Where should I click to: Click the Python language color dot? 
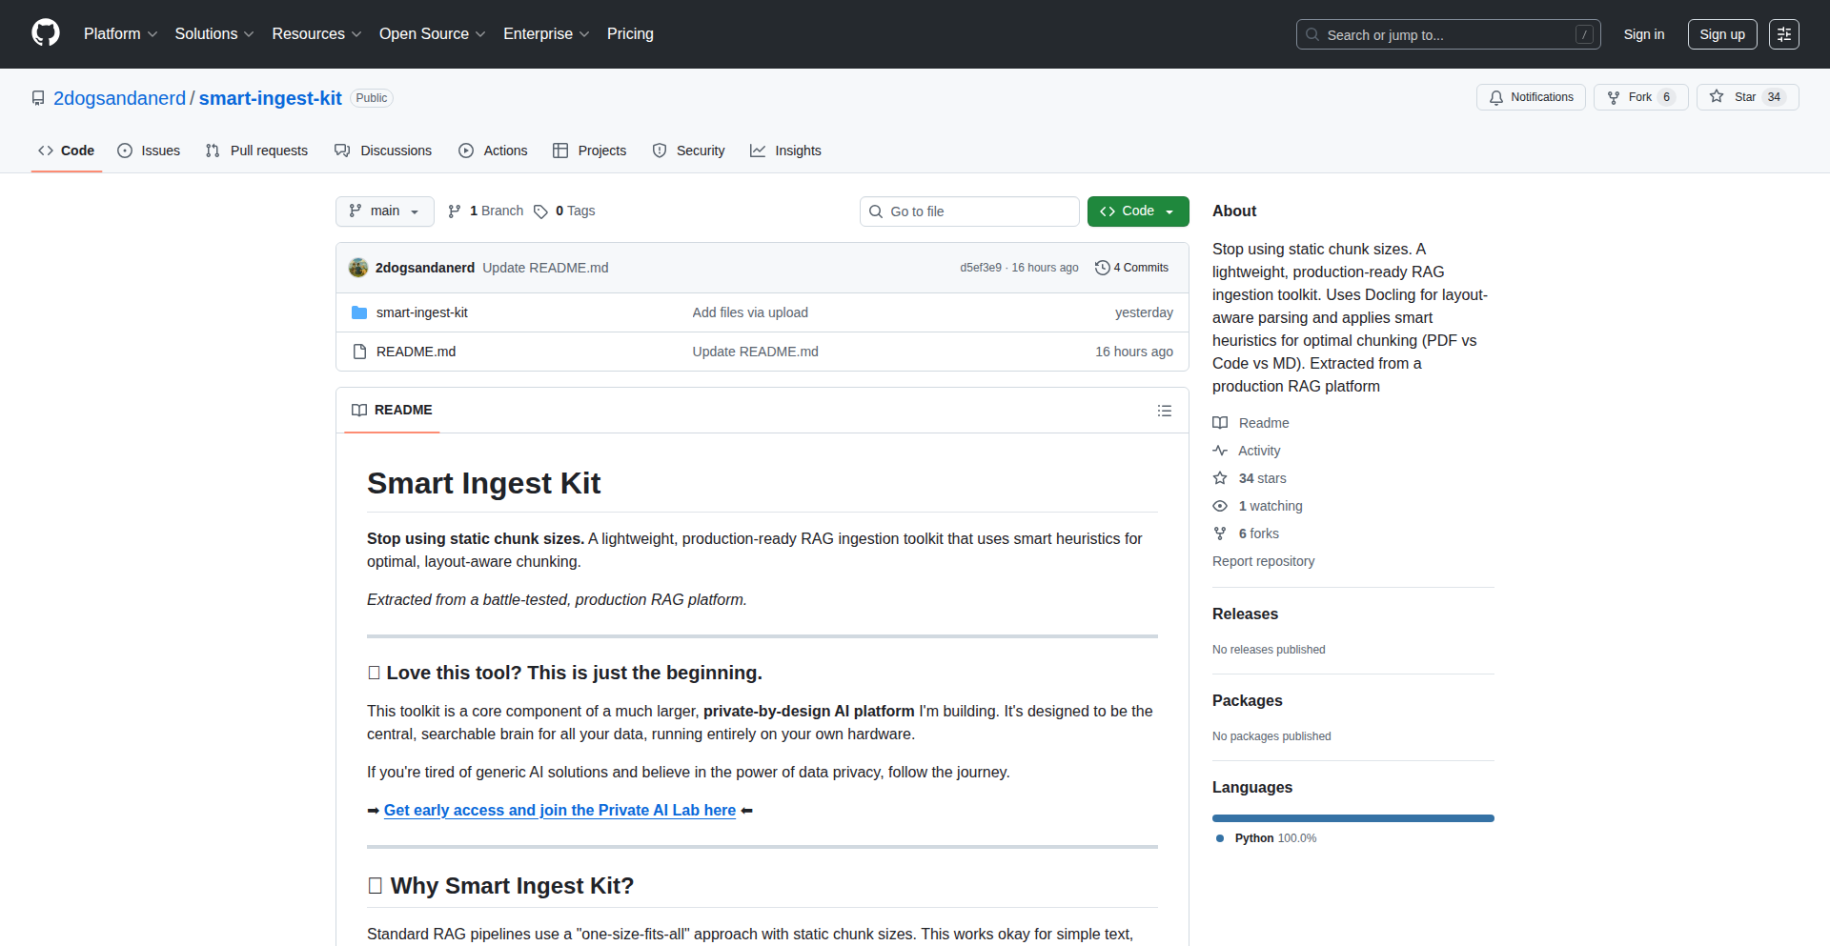1220,838
